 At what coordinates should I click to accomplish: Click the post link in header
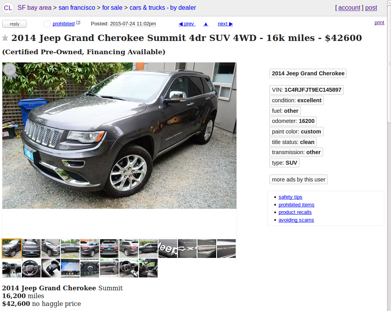pyautogui.click(x=371, y=8)
